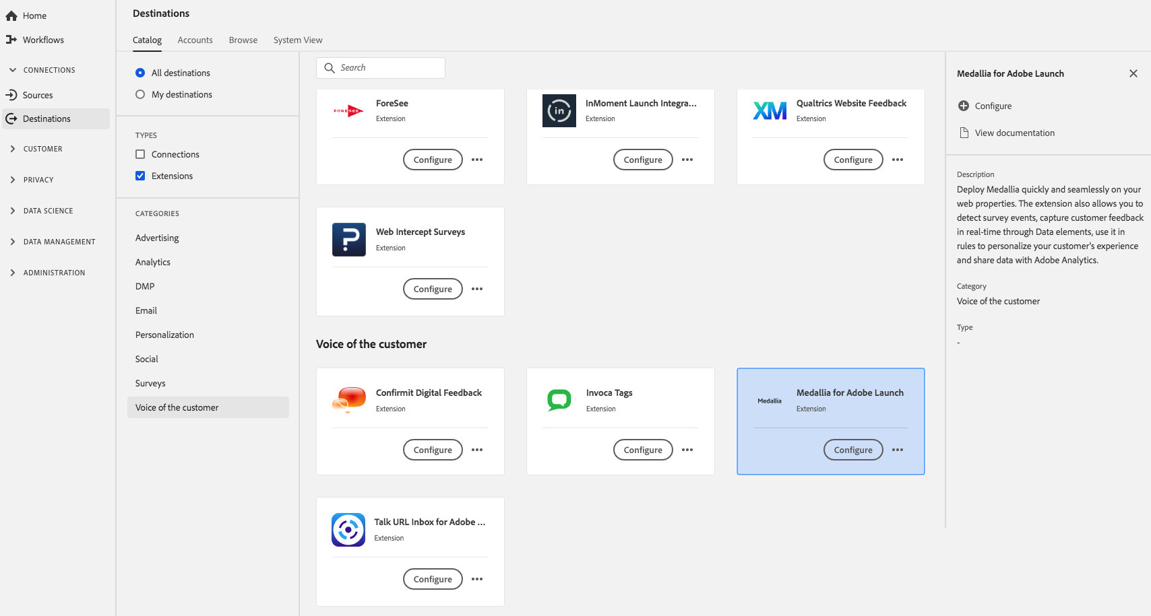The image size is (1151, 616).
Task: Open more options for Web Intercept Surveys
Action: (477, 289)
